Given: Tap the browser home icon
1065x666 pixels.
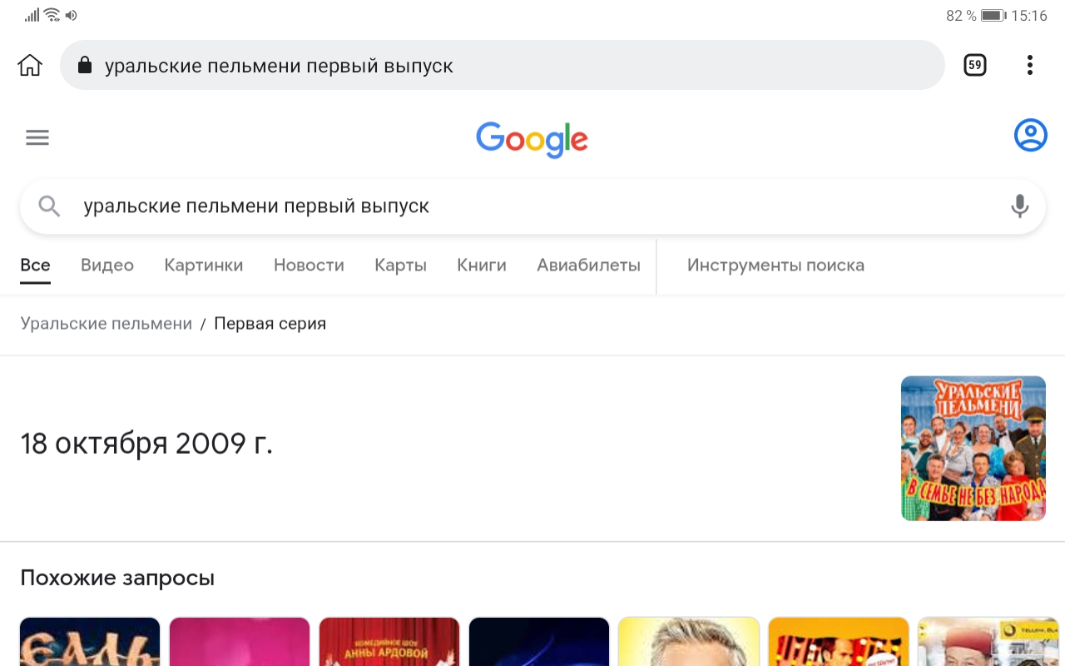Looking at the screenshot, I should click(30, 65).
